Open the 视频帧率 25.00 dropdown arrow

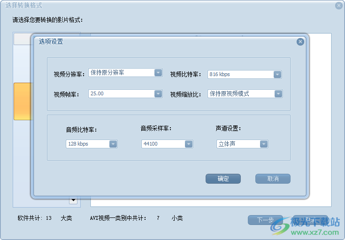click(x=158, y=94)
